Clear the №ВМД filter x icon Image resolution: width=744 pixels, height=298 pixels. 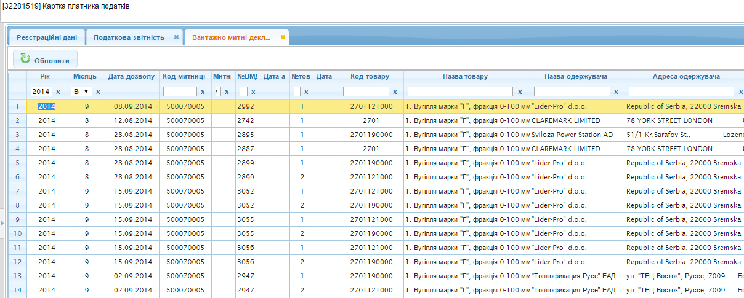(x=253, y=92)
